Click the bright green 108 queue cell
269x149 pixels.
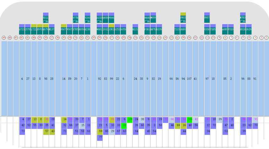(x=130, y=119)
